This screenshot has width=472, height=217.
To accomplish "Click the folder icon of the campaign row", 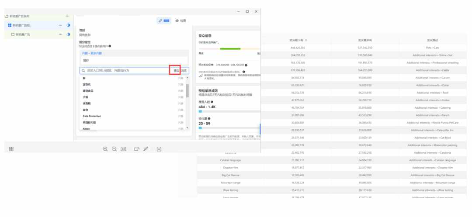I will point(7,16).
